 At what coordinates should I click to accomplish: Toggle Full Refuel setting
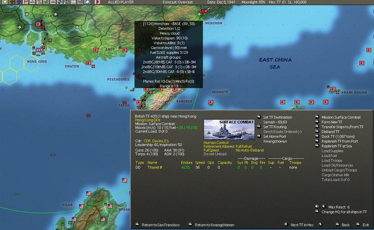pos(244,146)
